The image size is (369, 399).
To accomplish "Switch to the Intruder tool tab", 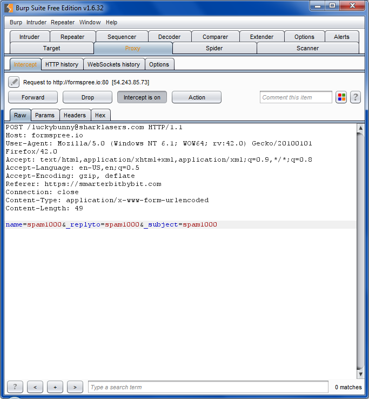I will click(30, 37).
